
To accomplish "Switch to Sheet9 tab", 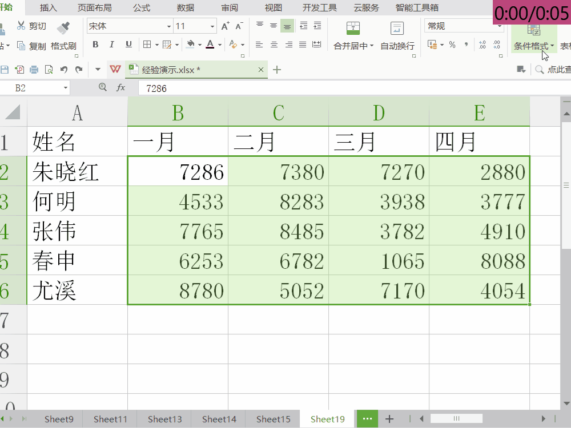I will click(59, 419).
